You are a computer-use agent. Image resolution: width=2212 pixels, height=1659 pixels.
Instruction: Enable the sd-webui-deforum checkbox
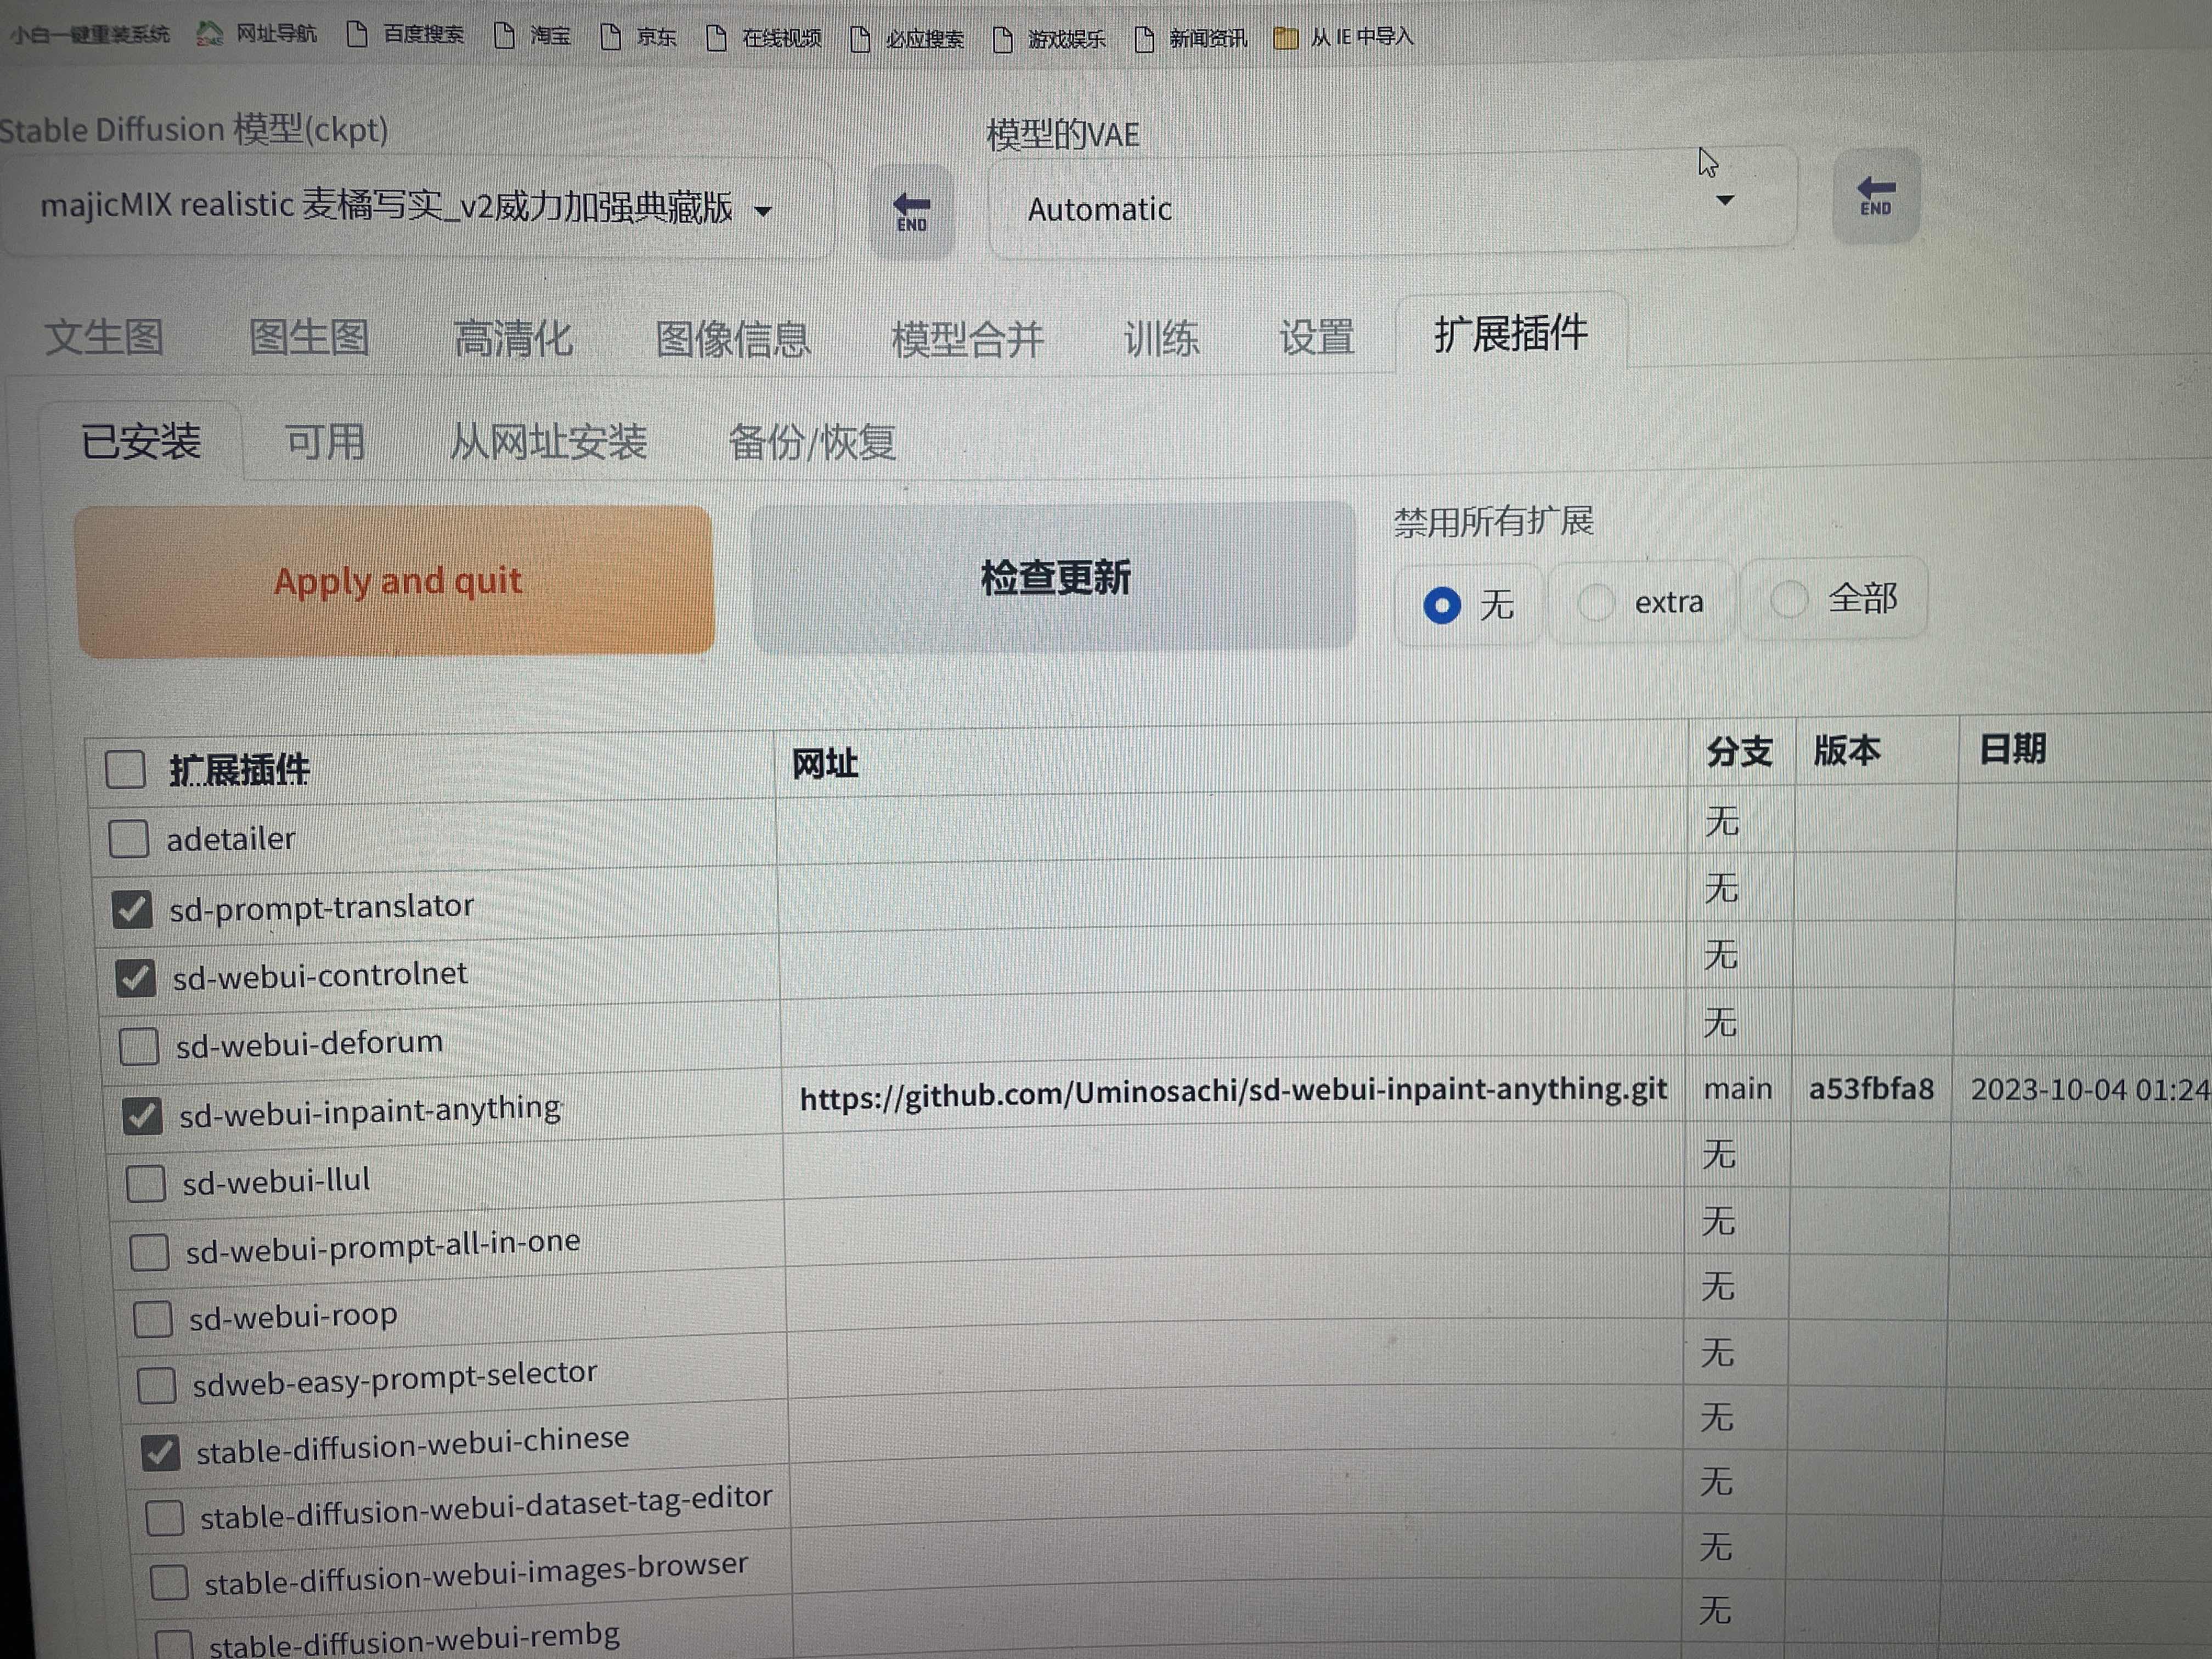pyautogui.click(x=139, y=1046)
